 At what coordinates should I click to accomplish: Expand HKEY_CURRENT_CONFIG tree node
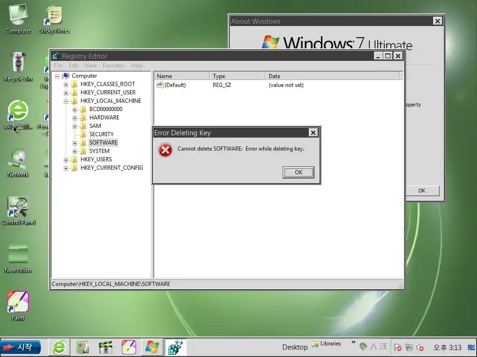[66, 168]
